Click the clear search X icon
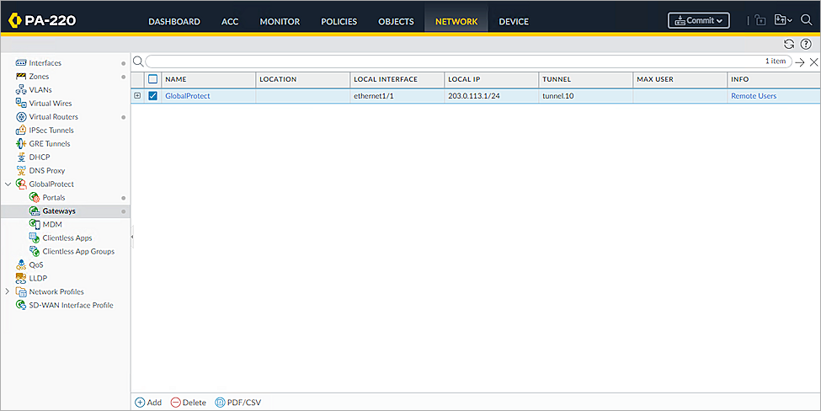The height and width of the screenshot is (411, 821). 813,62
